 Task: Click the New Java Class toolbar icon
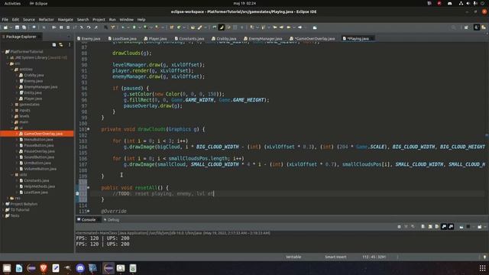[179, 27]
